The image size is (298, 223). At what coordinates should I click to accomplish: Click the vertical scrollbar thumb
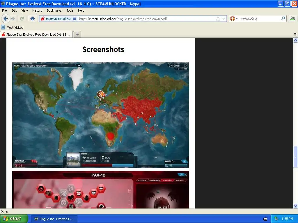click(x=295, y=157)
